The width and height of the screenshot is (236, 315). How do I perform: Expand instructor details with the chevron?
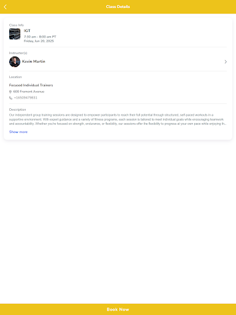[x=226, y=62]
